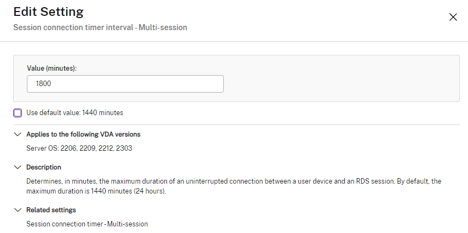Collapse the VDA versions section chevron
The width and height of the screenshot is (468, 233).
click(18, 134)
